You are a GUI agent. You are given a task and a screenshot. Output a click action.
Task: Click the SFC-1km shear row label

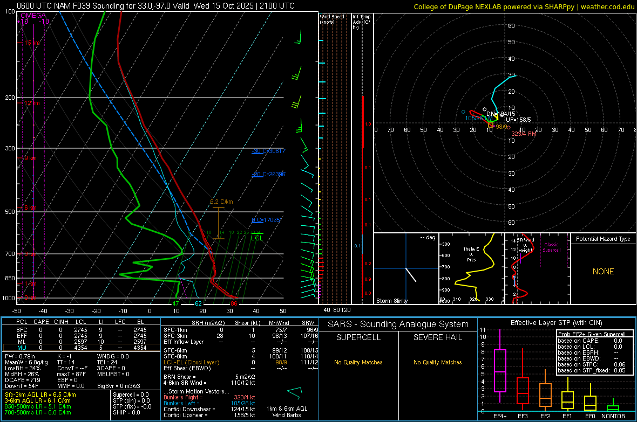pos(175,330)
